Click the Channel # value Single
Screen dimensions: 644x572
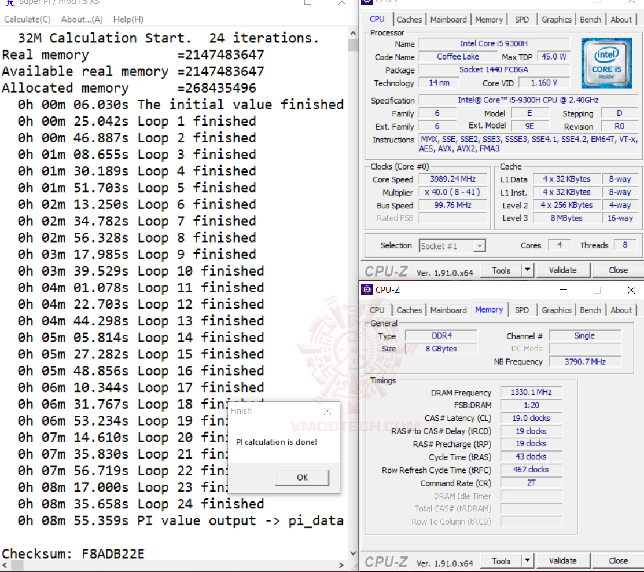585,336
